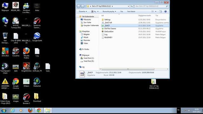Open the Bilgisayar desktop icon
203x114 pixels.
tap(5, 7)
